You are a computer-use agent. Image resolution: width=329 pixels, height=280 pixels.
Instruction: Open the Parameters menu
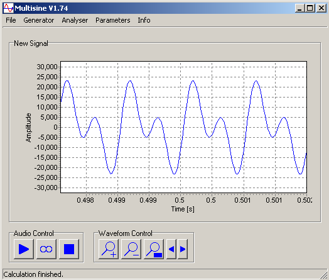pyautogui.click(x=112, y=20)
